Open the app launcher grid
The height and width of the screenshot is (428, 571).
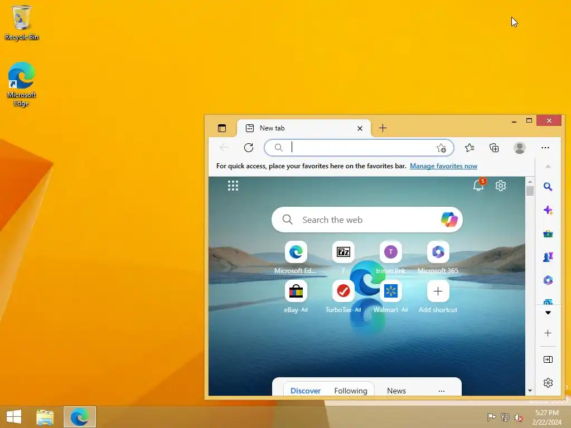pyautogui.click(x=233, y=186)
